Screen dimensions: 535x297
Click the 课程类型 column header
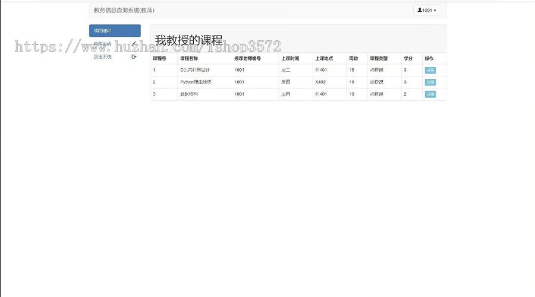click(379, 59)
